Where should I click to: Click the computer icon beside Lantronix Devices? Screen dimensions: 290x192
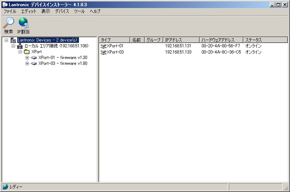(x=13, y=40)
